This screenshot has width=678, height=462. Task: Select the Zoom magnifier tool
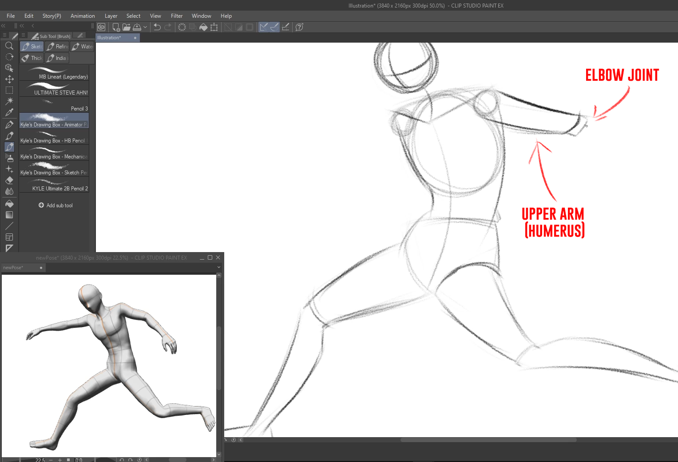tap(9, 46)
